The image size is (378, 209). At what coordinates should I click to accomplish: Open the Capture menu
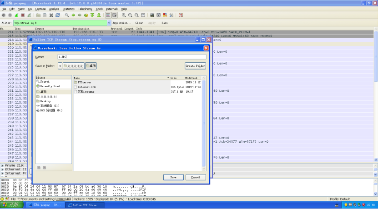point(40,9)
